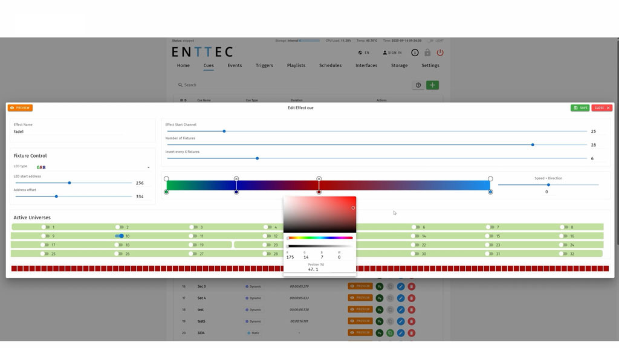
Task: Switch to the Playlists tab
Action: (x=296, y=65)
